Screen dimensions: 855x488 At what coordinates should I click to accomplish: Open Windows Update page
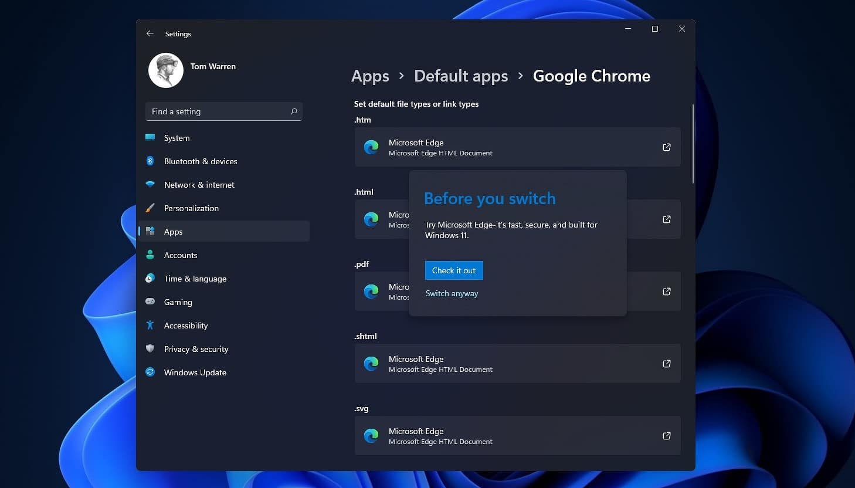coord(223,372)
